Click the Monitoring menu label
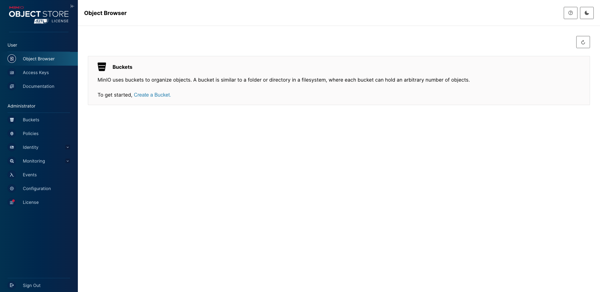 pos(34,161)
